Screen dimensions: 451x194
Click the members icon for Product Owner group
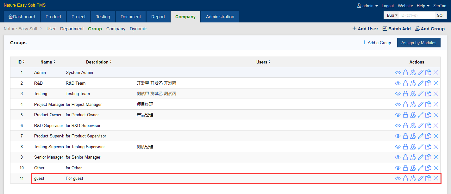(x=413, y=115)
